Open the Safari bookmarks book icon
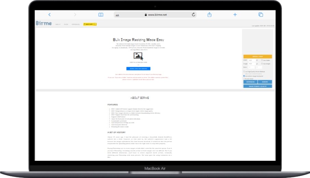Image resolution: width=310 pixels, height=178 pixels. [x=101, y=15]
